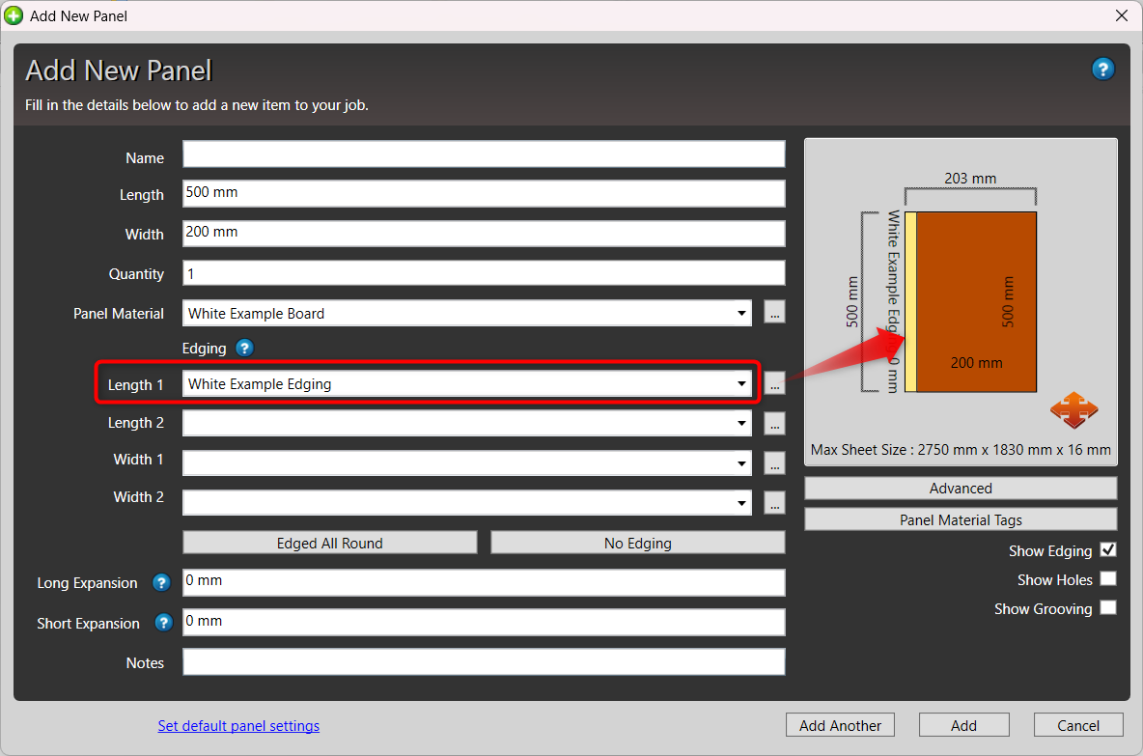Click ellipsis button beside Width 2 edging
The height and width of the screenshot is (756, 1143).
[x=774, y=502]
